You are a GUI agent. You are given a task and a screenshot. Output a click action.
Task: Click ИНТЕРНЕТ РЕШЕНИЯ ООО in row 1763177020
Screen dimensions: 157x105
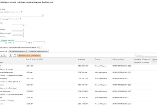122,79
